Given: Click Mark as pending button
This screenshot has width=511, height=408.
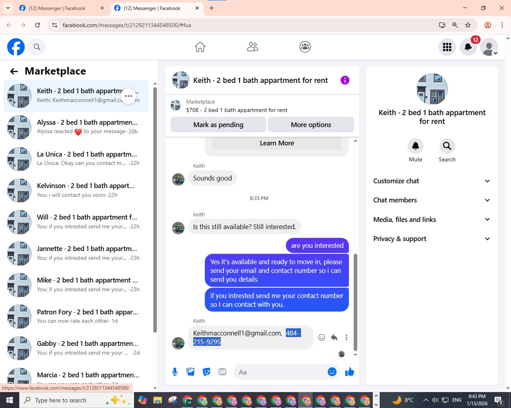Looking at the screenshot, I should click(x=218, y=125).
